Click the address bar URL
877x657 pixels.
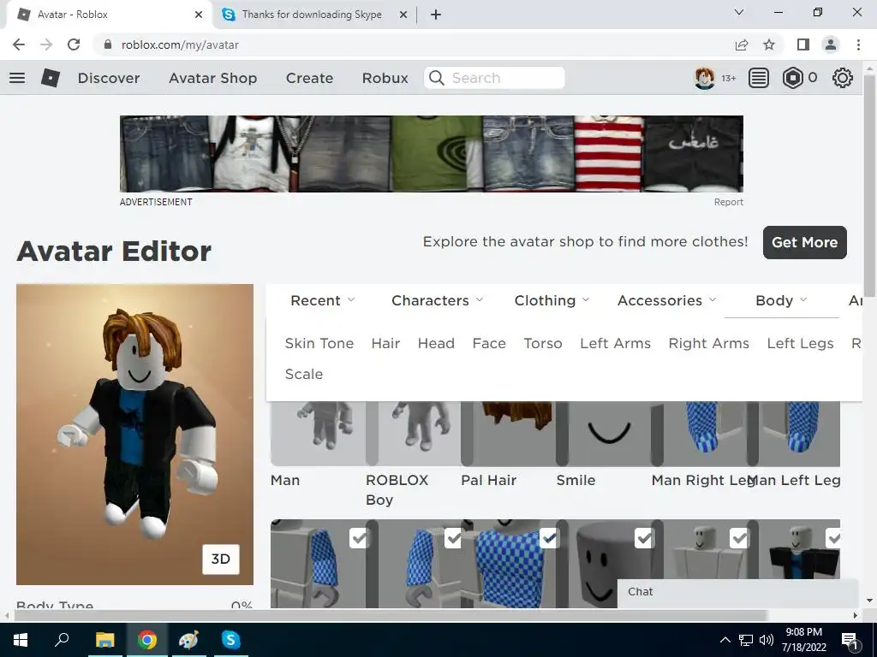[x=180, y=44]
